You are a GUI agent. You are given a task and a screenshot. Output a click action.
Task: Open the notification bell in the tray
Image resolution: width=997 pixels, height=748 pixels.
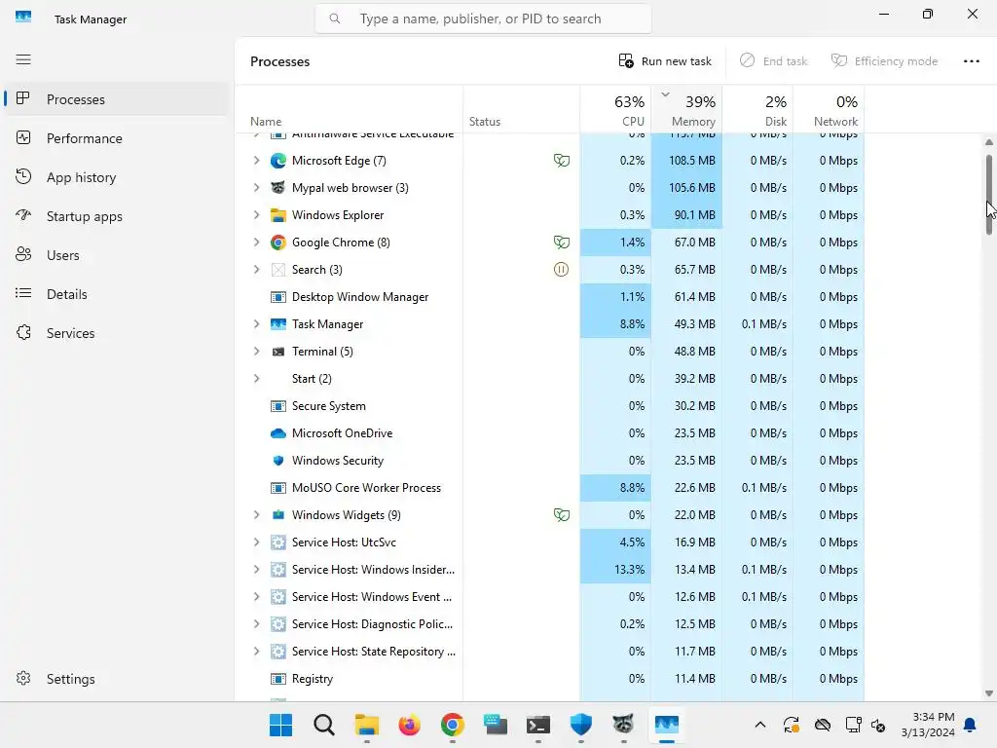pyautogui.click(x=970, y=725)
